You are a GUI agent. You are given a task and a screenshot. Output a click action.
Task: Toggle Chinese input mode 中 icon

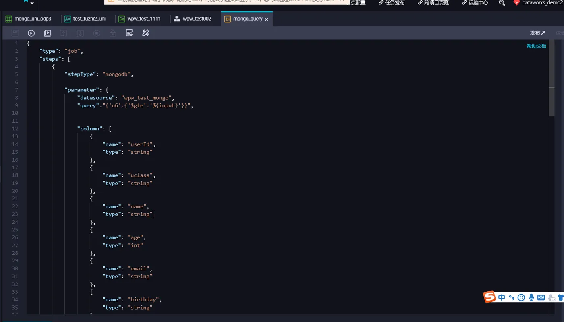coord(502,297)
